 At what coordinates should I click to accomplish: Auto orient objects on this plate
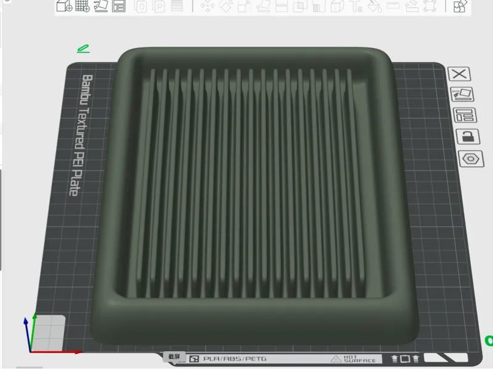[462, 95]
